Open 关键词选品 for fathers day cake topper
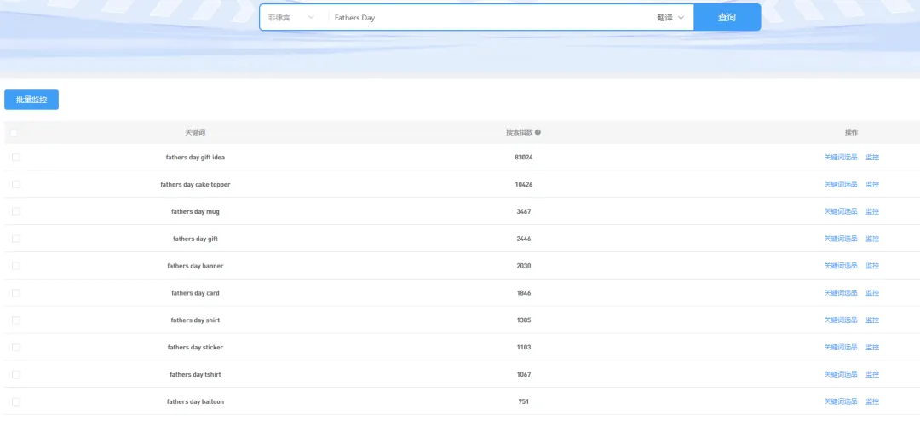Viewport: 920px width, 421px height. (841, 184)
